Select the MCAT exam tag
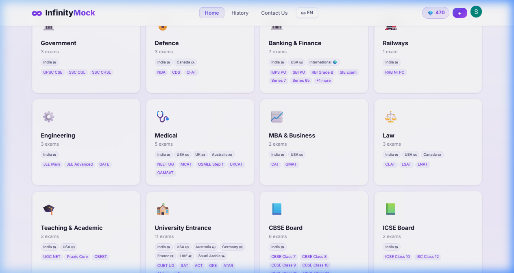 click(x=186, y=164)
